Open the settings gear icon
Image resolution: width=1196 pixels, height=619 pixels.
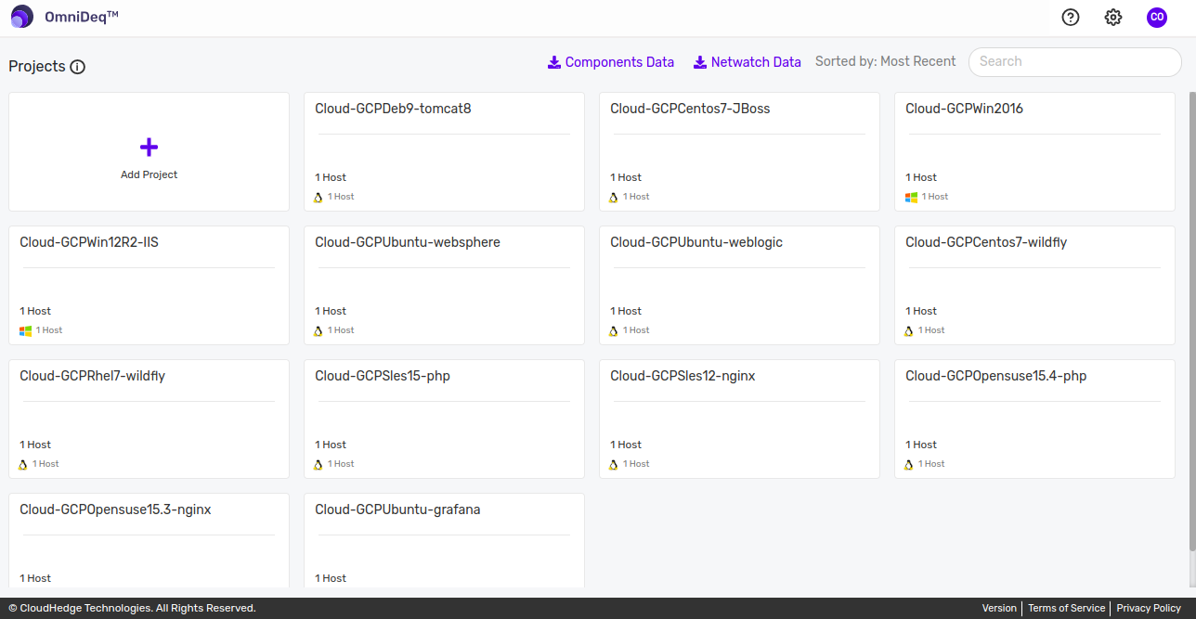pos(1113,18)
